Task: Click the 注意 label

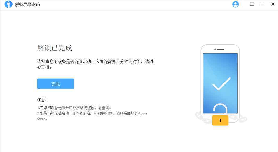Action: (x=42, y=100)
